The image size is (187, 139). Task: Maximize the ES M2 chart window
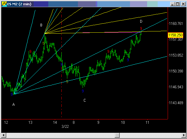click(177, 4)
